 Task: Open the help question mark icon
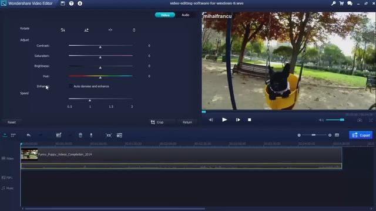(71, 4)
